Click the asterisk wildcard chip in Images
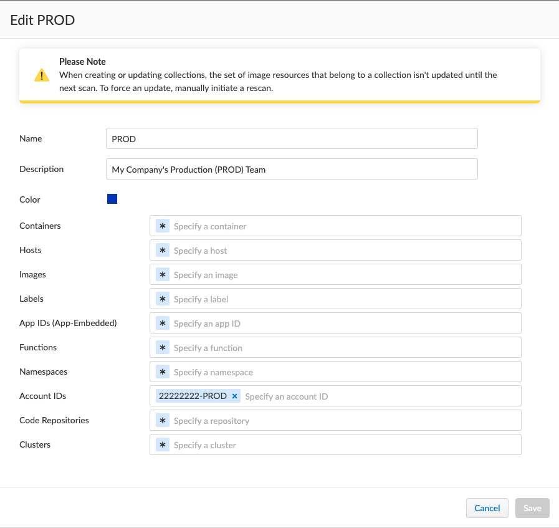 pyautogui.click(x=163, y=275)
